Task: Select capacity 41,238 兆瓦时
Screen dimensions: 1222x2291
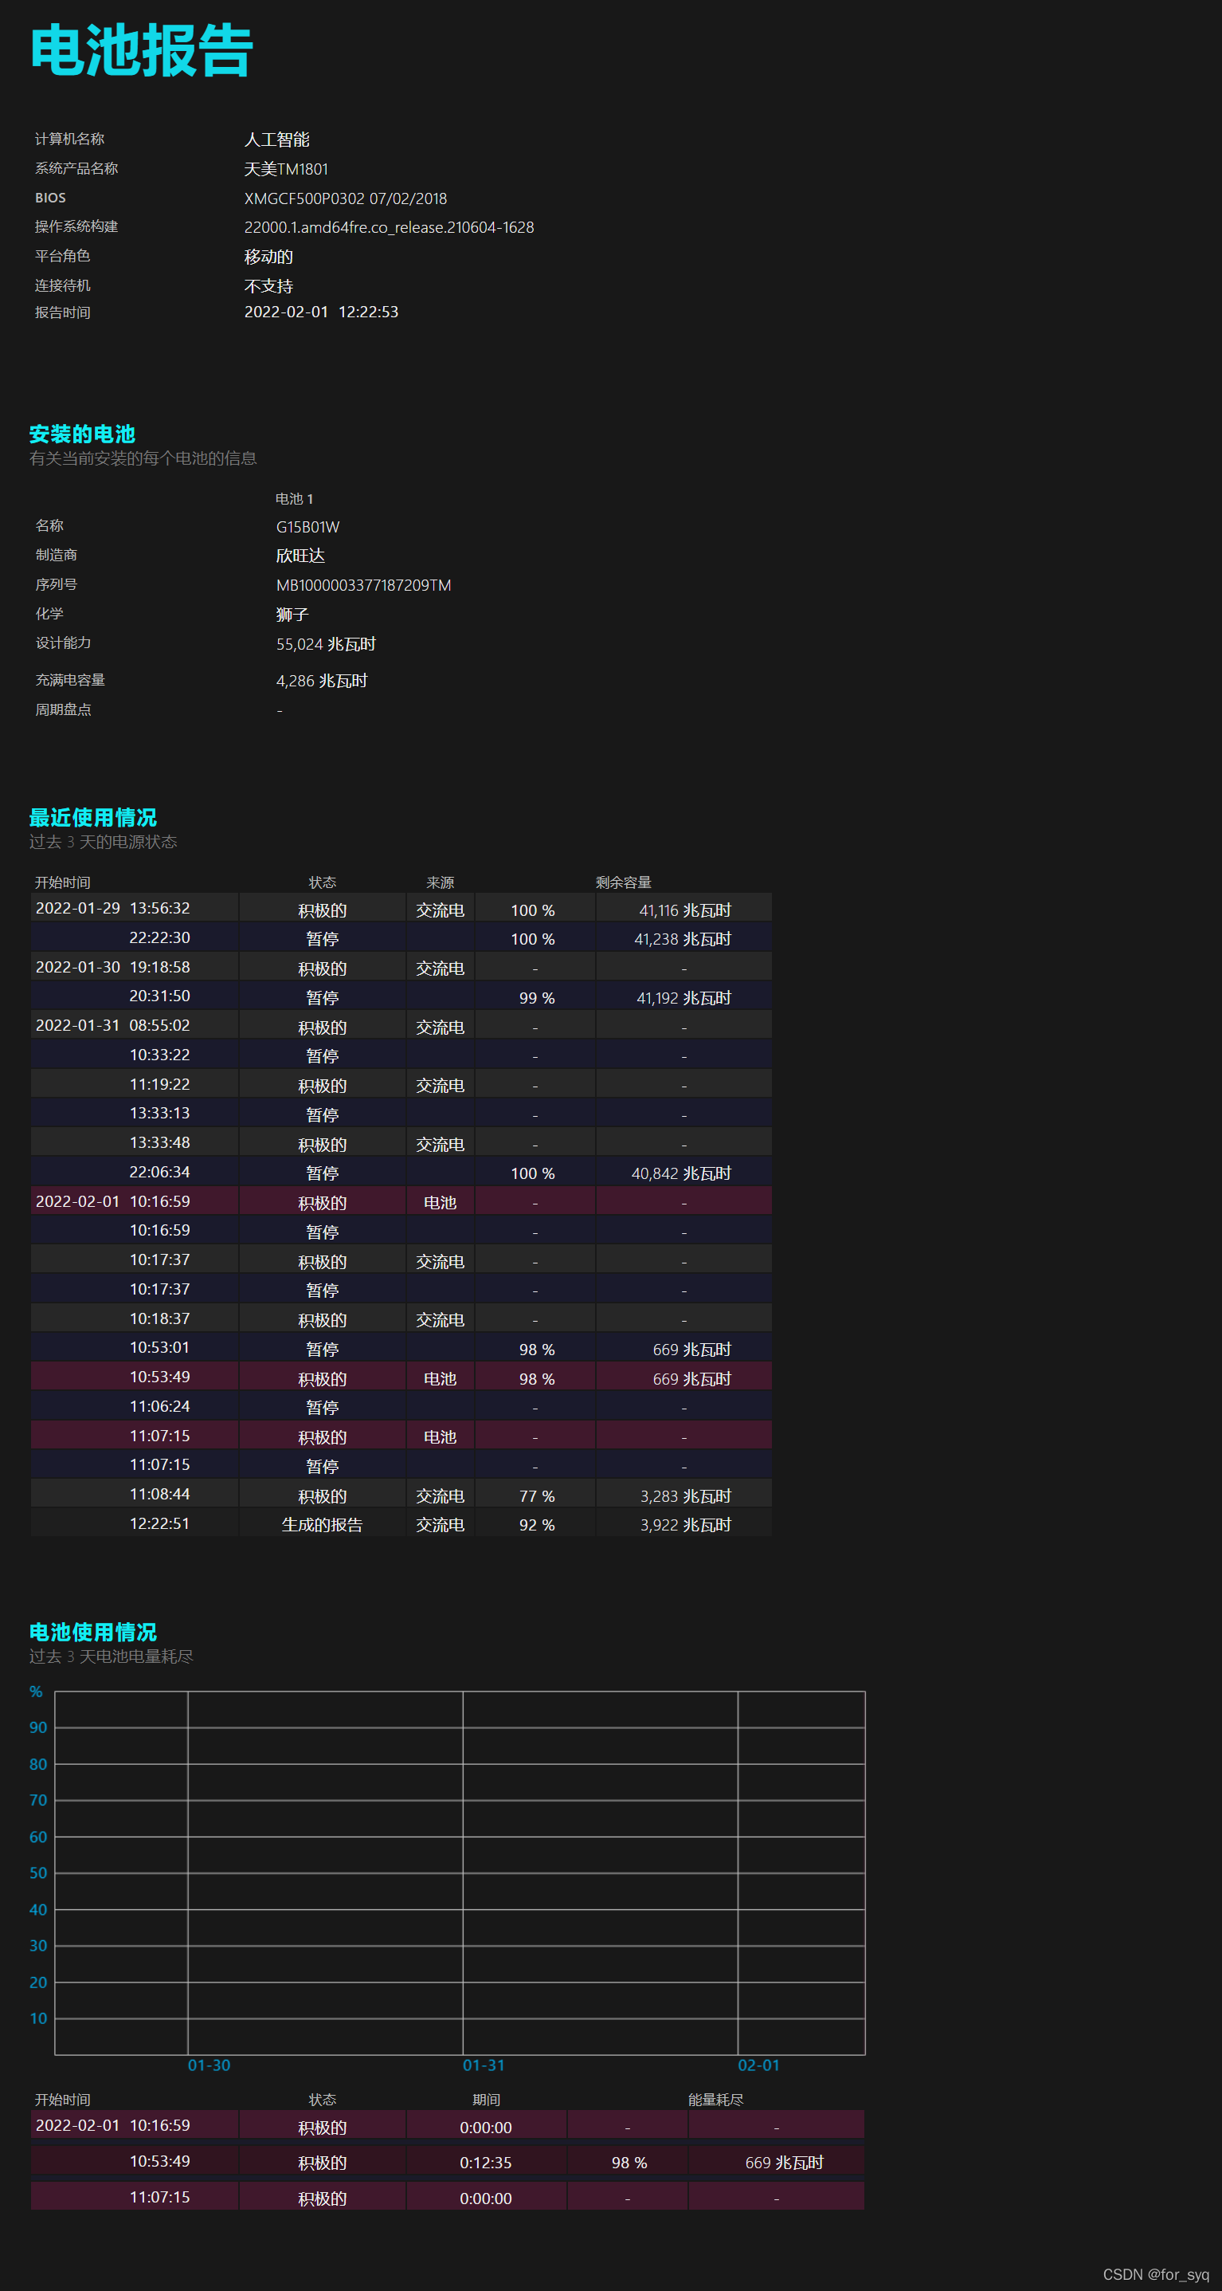Action: (x=682, y=939)
